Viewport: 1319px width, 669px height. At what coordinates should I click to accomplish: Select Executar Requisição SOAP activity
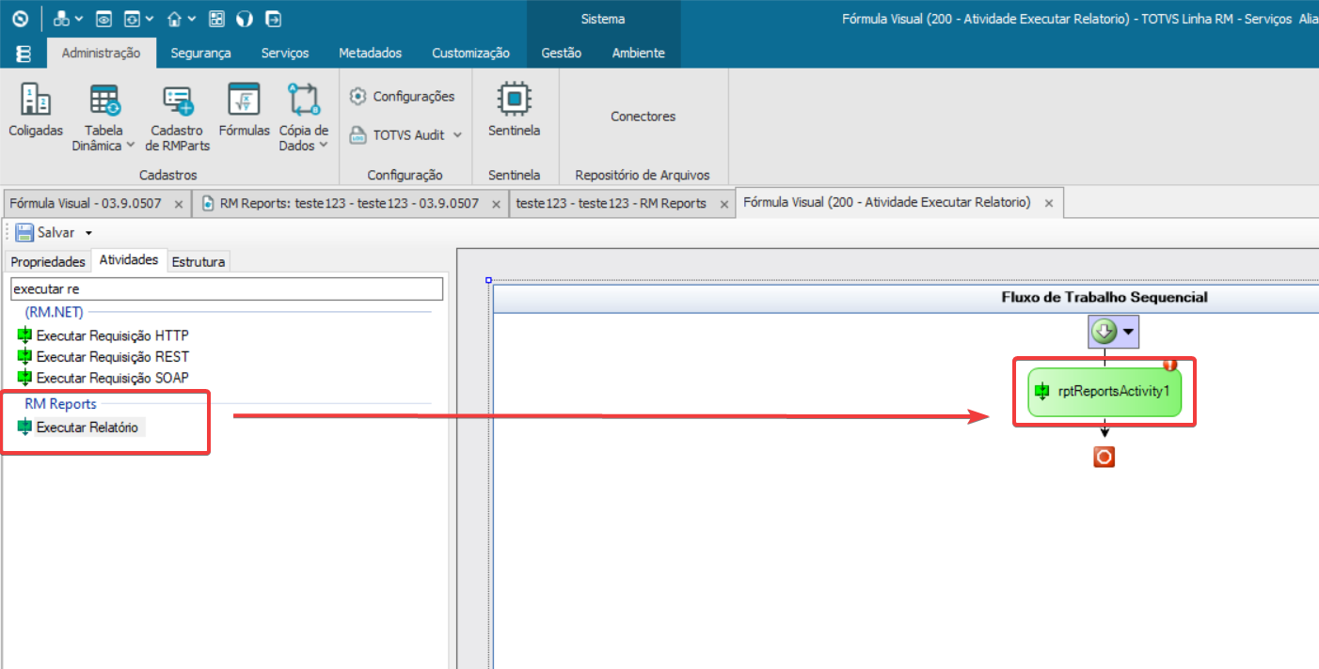coord(103,379)
